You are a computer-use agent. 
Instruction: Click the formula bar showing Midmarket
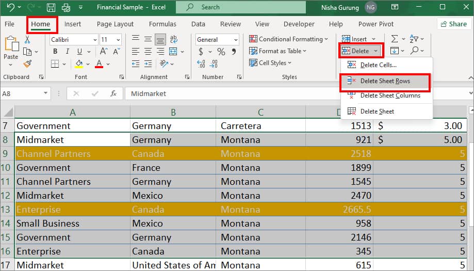296,94
